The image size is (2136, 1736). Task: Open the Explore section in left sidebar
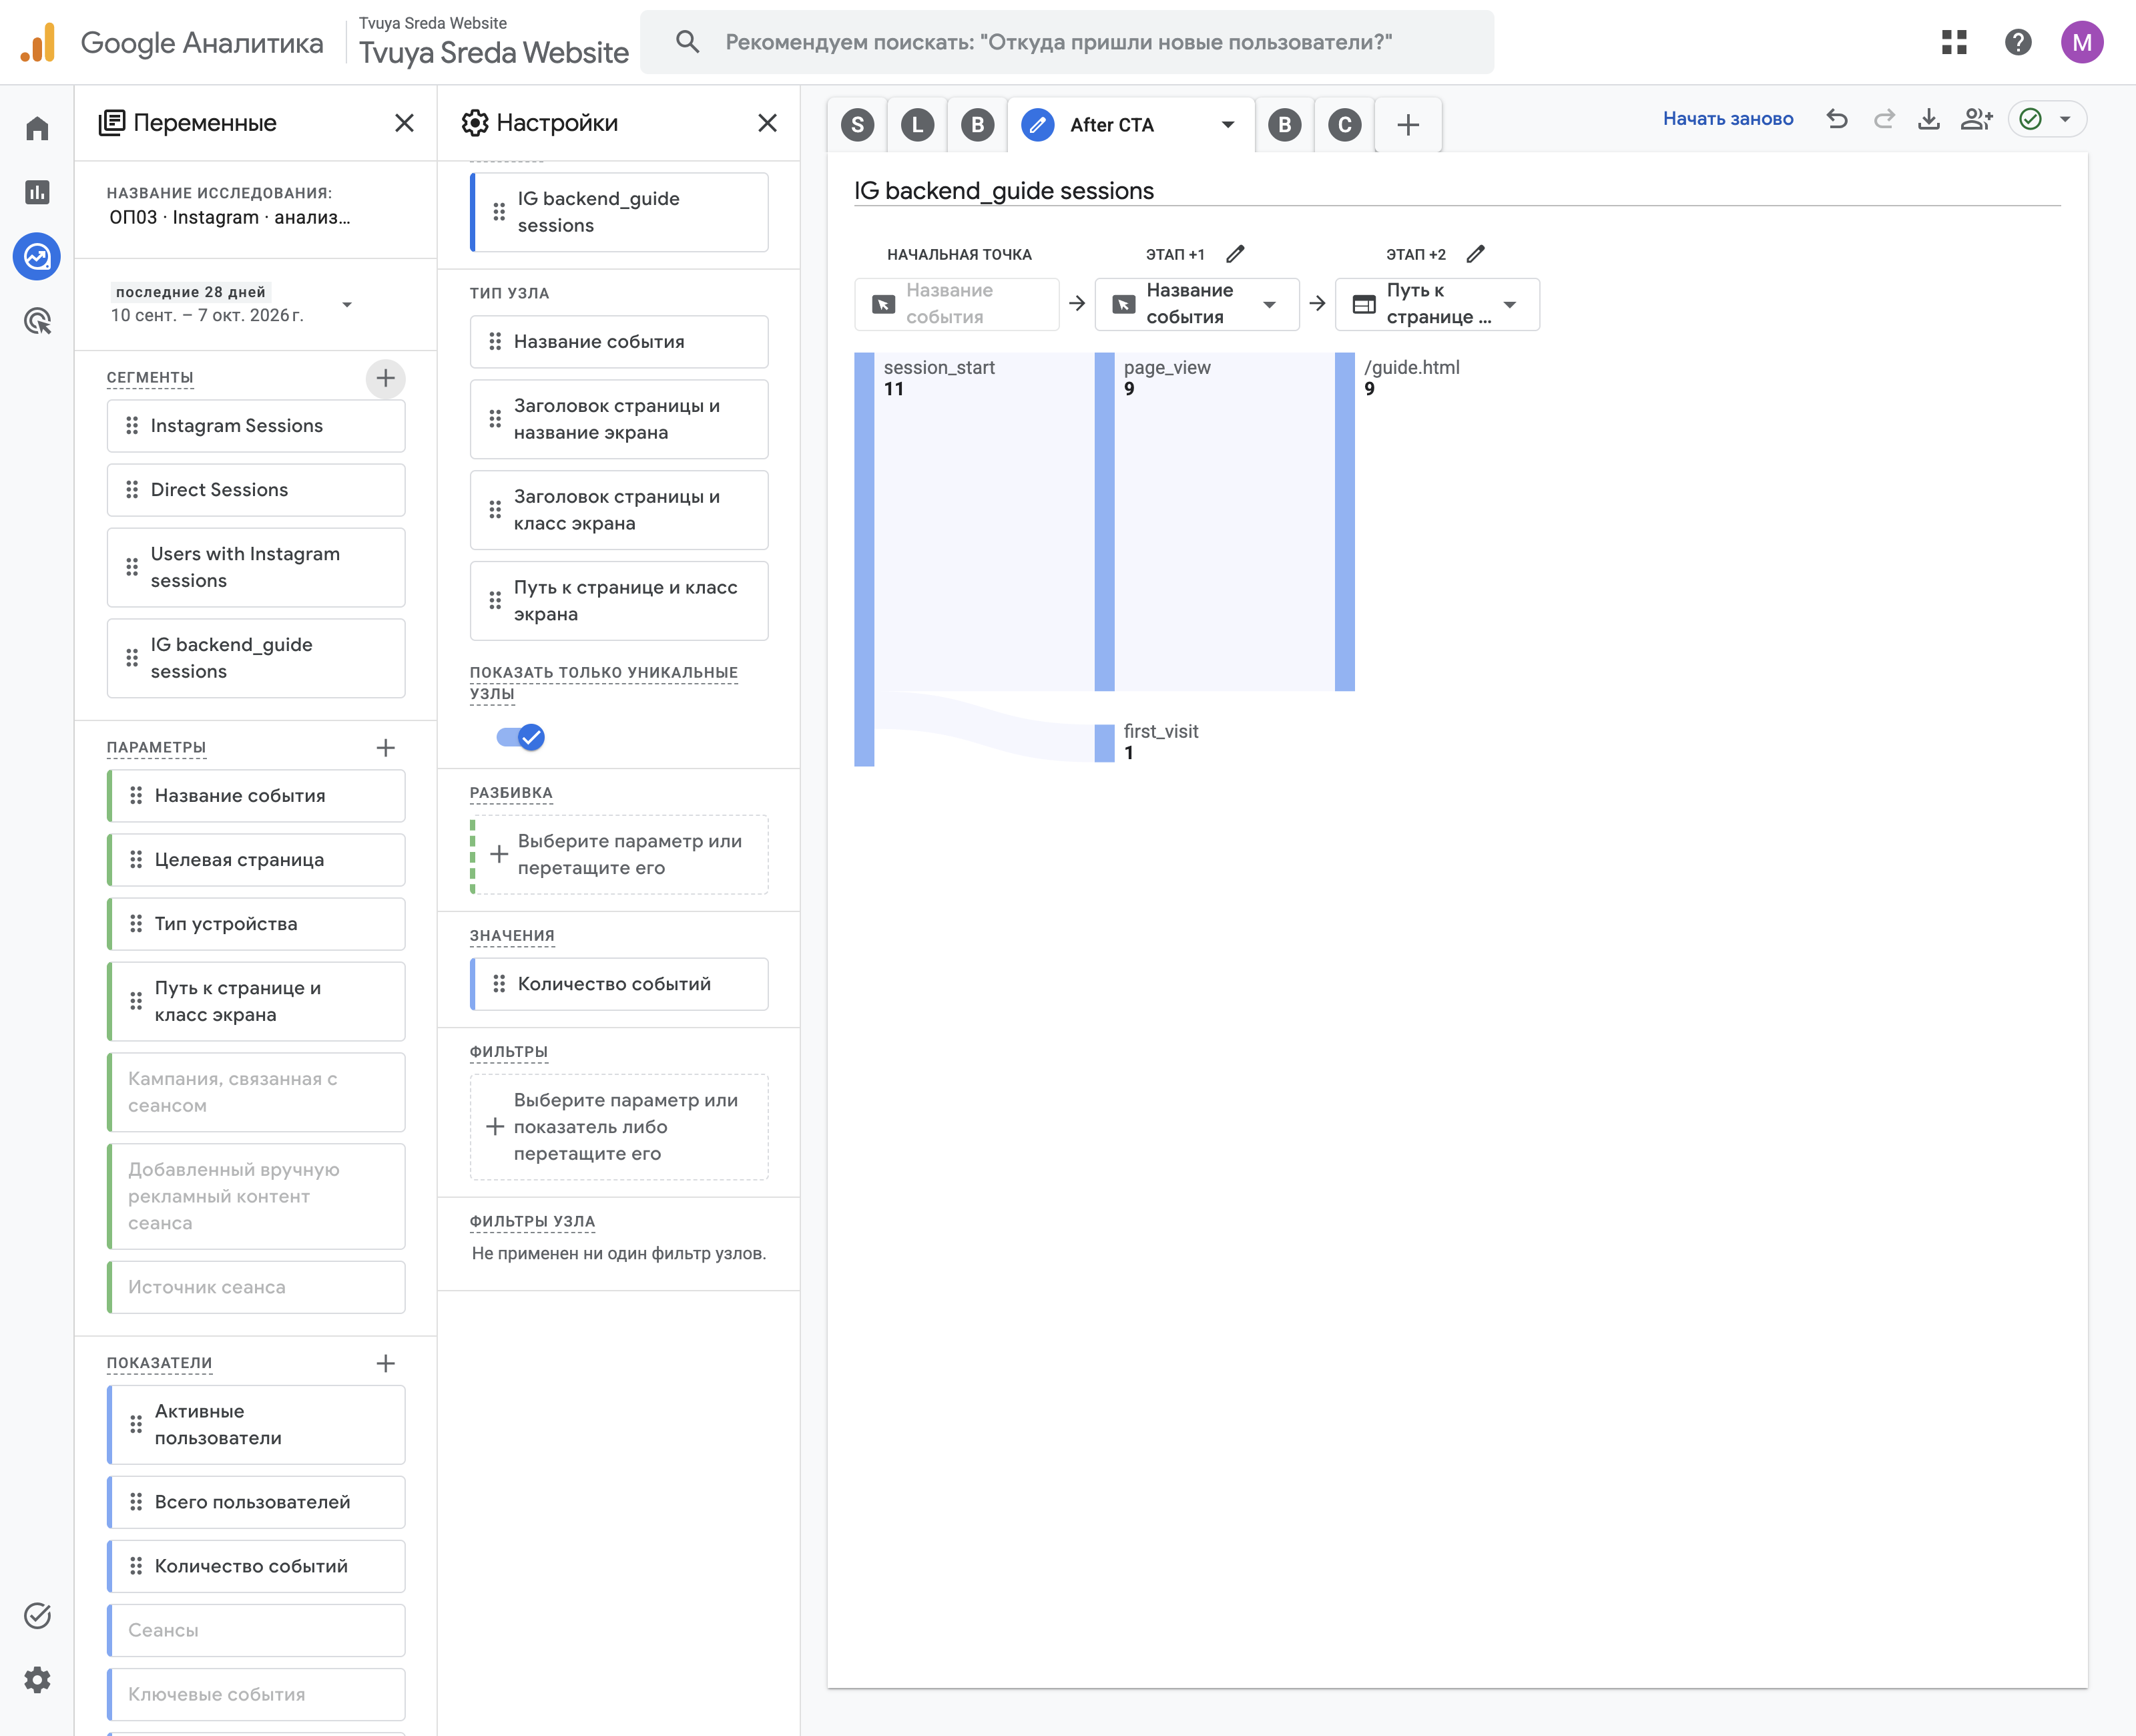pos(37,257)
